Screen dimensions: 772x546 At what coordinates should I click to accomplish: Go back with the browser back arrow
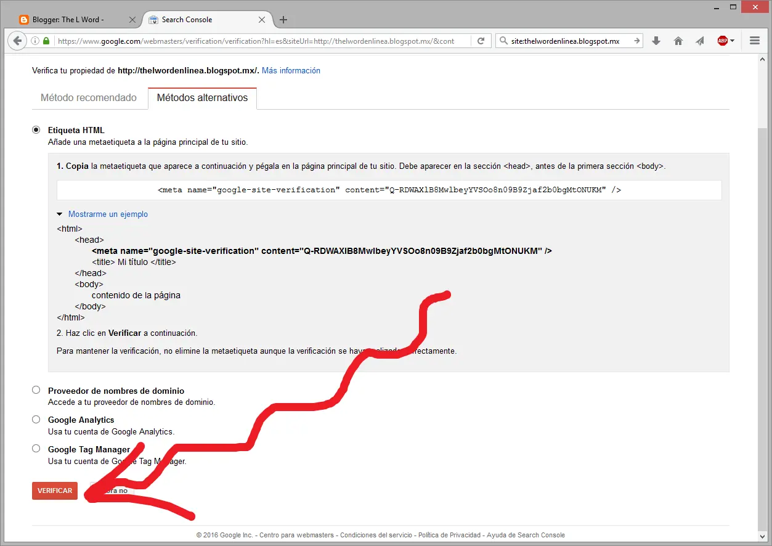tap(17, 41)
